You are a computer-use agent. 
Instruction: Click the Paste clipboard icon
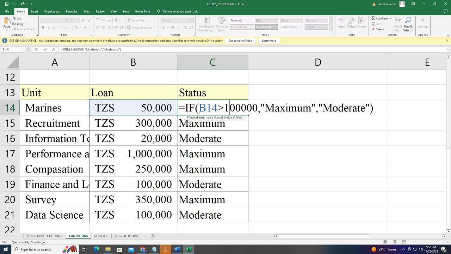pos(7,20)
